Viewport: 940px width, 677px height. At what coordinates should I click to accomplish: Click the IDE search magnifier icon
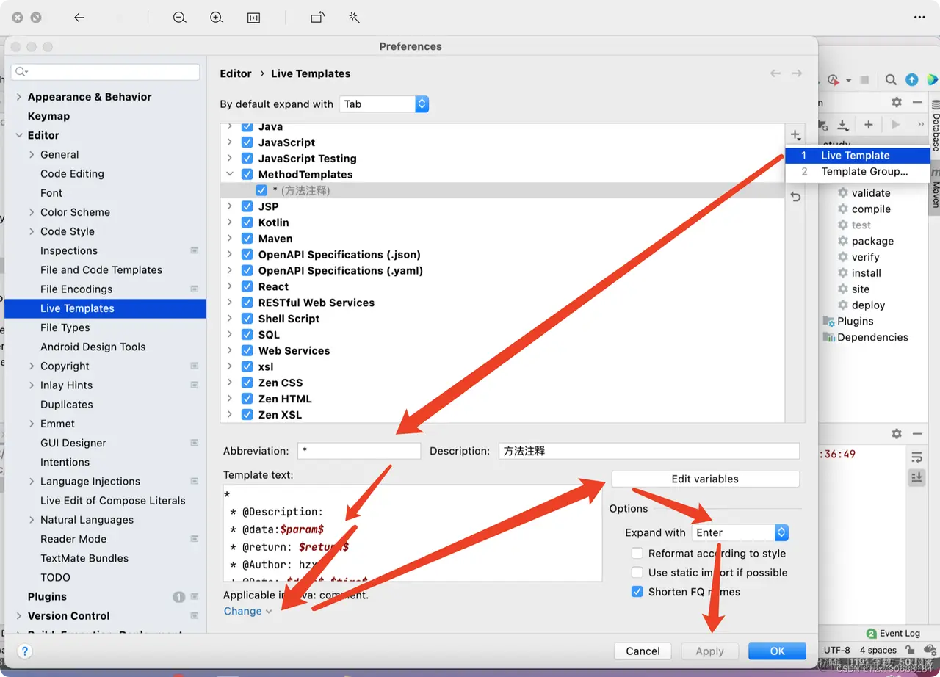pos(891,80)
